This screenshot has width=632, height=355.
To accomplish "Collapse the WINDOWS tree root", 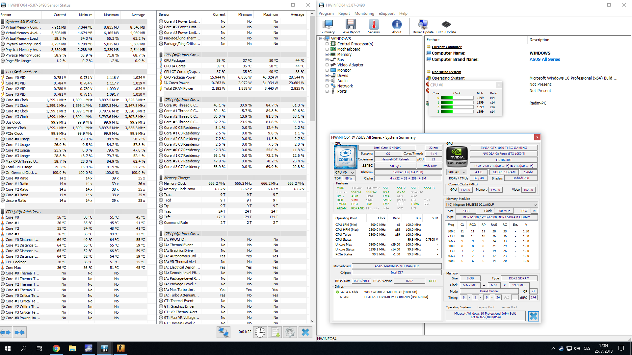I will pyautogui.click(x=321, y=39).
